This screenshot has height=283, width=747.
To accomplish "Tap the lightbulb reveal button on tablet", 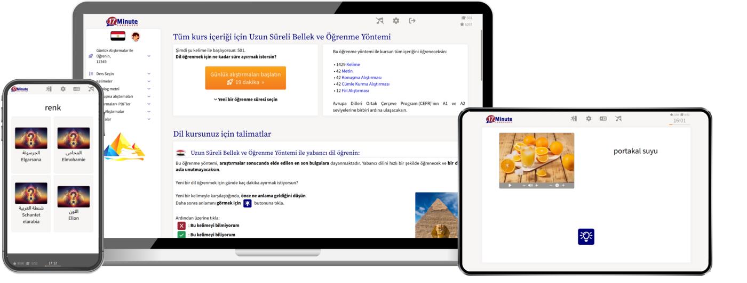I will (x=586, y=237).
